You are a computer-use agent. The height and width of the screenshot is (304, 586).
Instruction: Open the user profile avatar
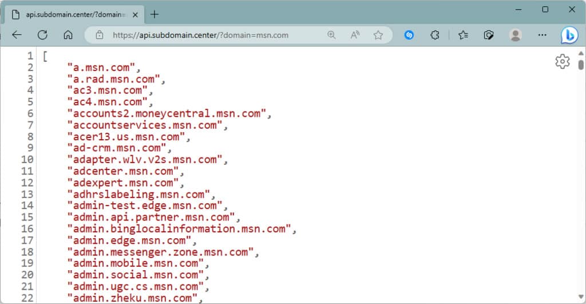click(x=516, y=35)
